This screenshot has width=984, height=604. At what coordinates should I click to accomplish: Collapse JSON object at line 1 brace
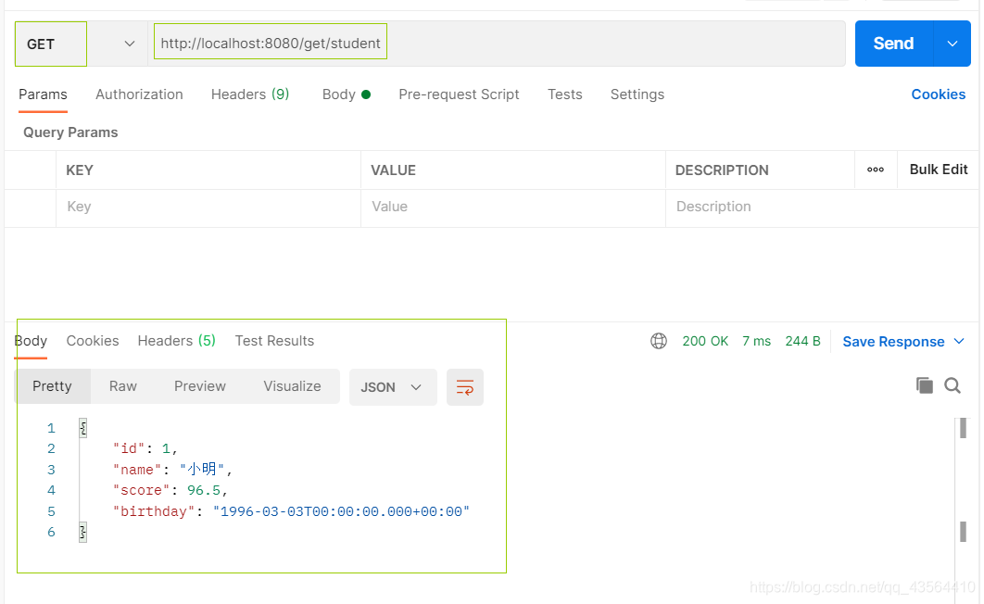(82, 428)
